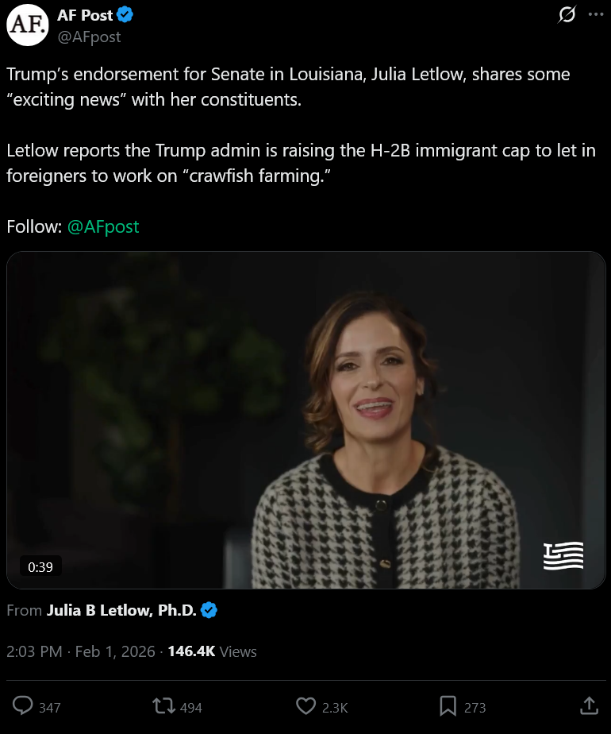
Task: Click the flag watermark in video
Action: click(x=563, y=555)
